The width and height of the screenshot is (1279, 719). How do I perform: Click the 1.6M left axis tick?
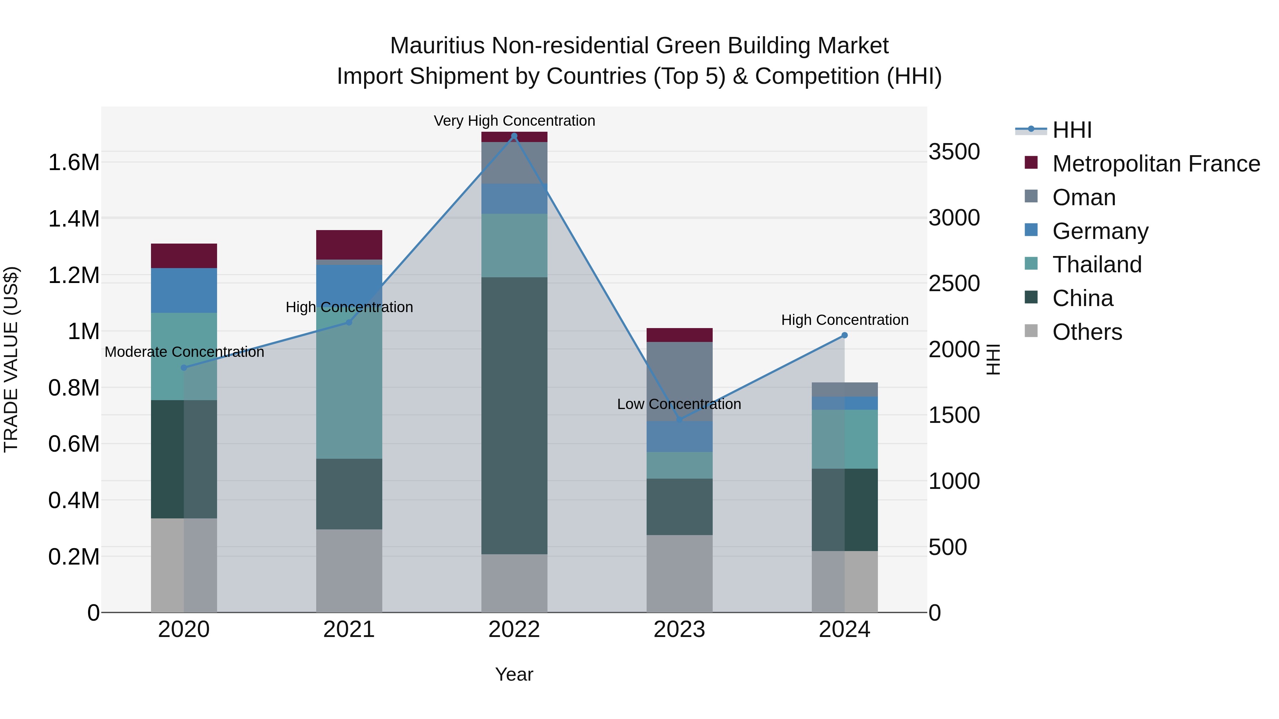(x=74, y=162)
